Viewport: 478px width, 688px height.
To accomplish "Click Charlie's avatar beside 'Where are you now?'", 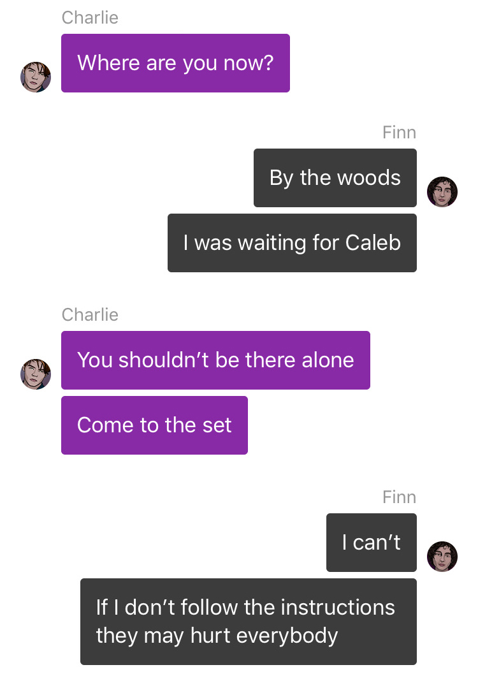I will [x=36, y=77].
